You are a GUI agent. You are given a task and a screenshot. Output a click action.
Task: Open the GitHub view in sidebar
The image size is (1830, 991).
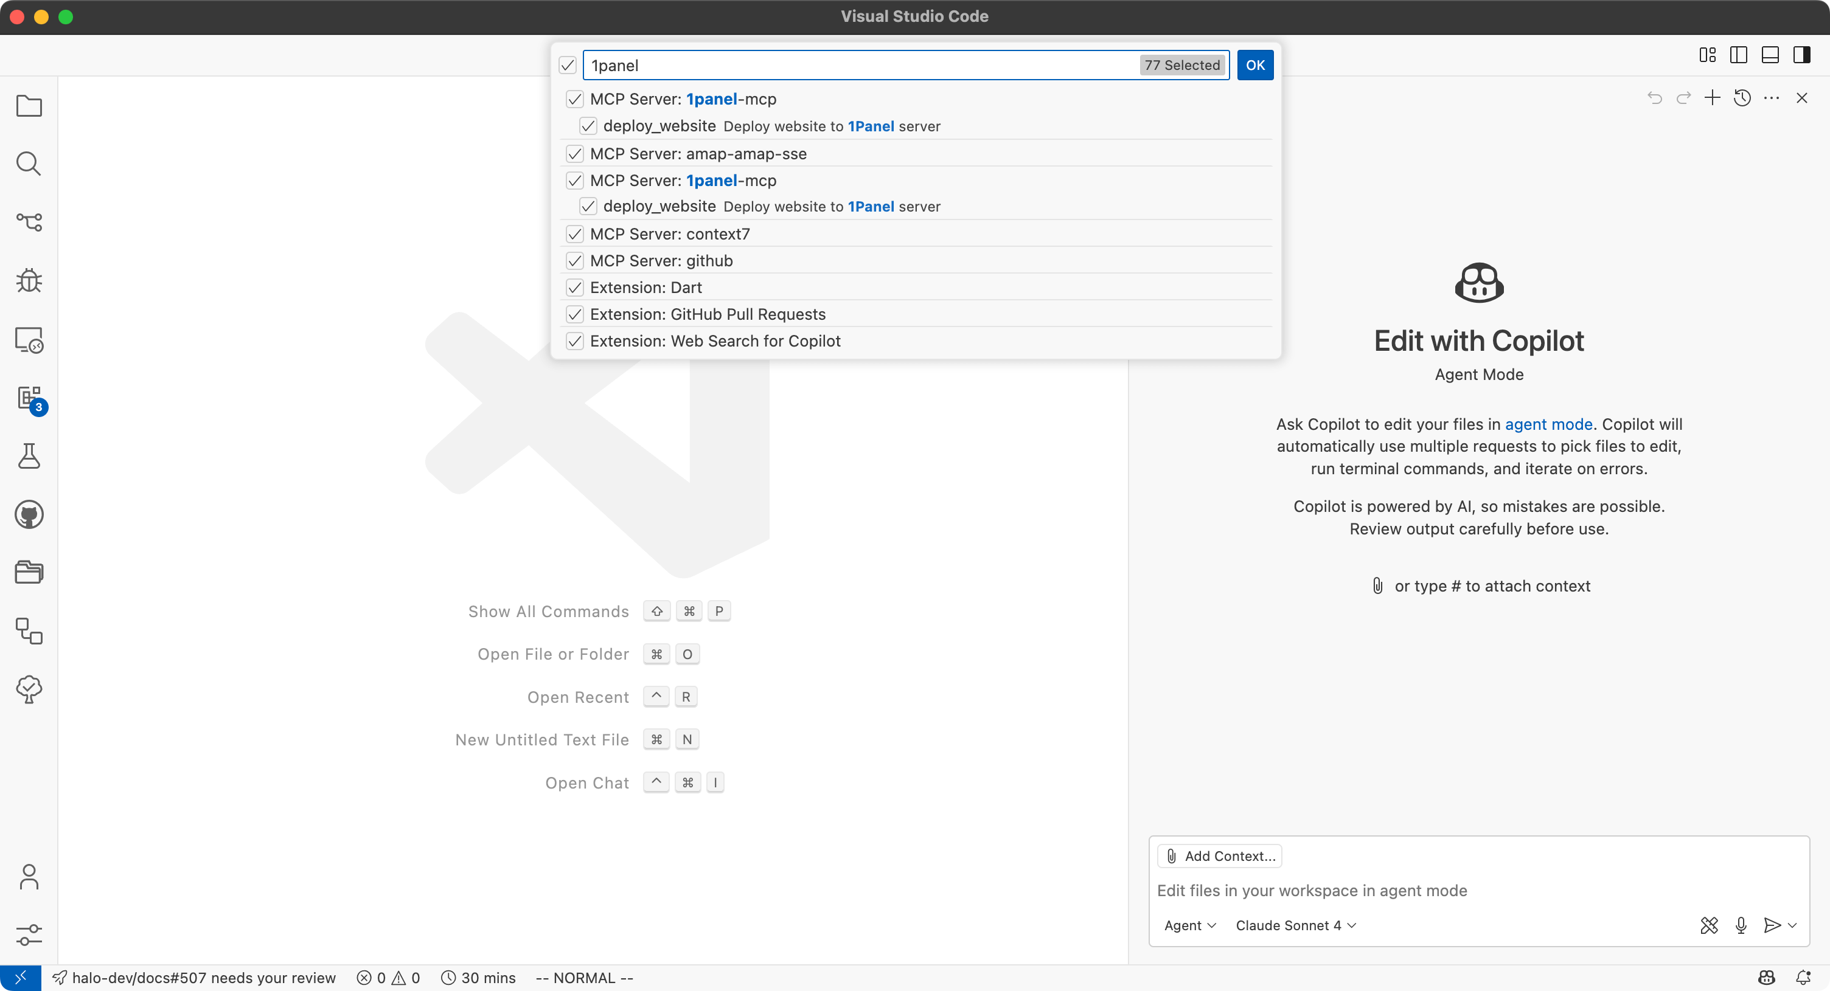point(29,515)
